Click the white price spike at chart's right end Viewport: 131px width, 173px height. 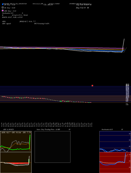[x=123, y=45]
